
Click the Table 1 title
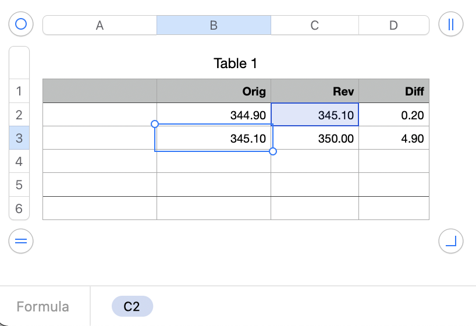pos(236,63)
